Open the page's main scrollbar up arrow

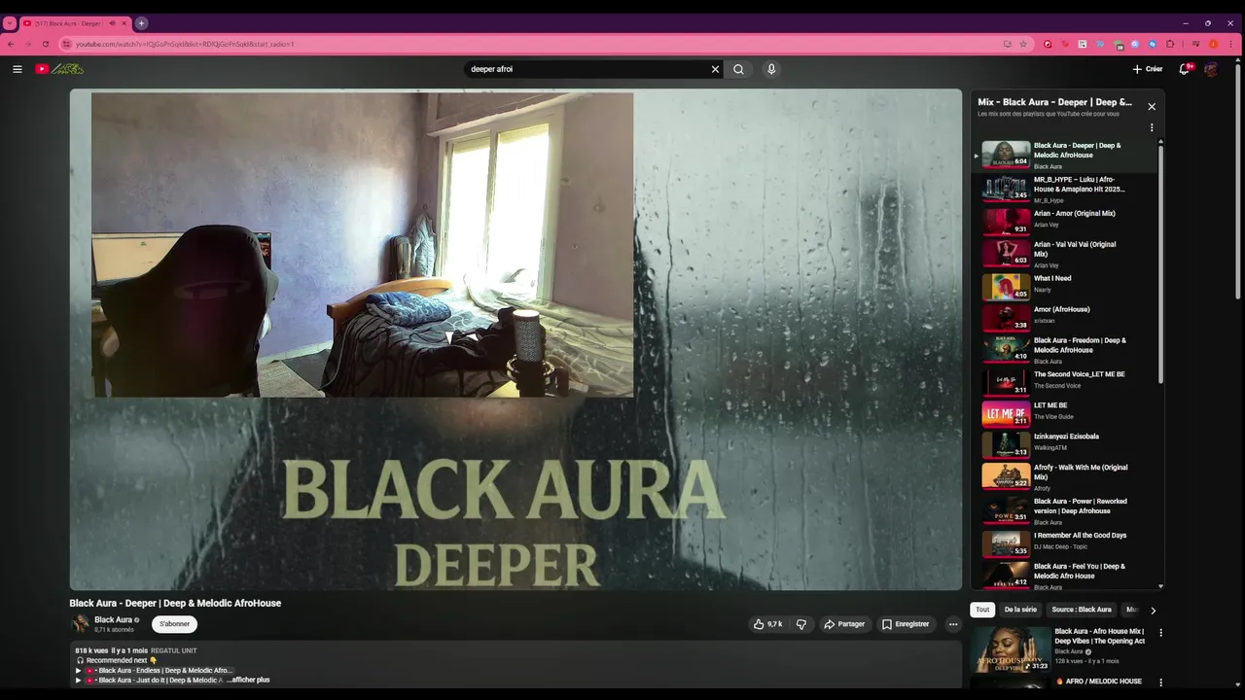coord(1240,60)
